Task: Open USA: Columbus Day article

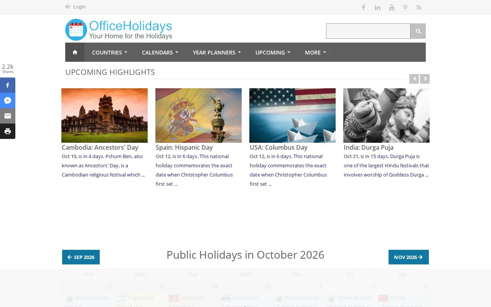Action: [x=278, y=147]
